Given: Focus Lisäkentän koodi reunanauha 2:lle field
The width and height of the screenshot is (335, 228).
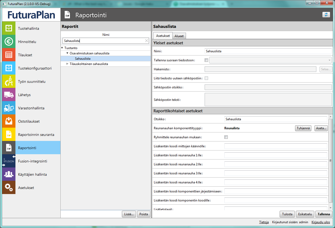Looking at the screenshot, I should [276, 164].
